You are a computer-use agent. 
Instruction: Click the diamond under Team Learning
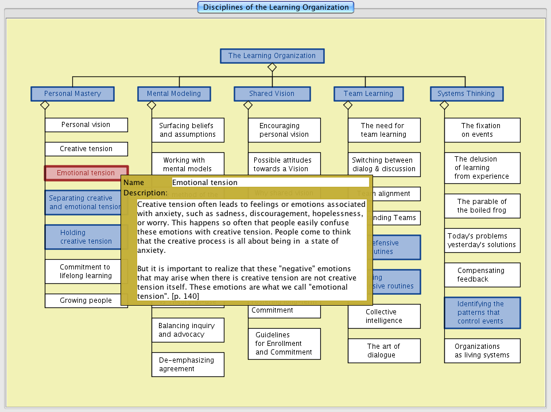(x=348, y=105)
